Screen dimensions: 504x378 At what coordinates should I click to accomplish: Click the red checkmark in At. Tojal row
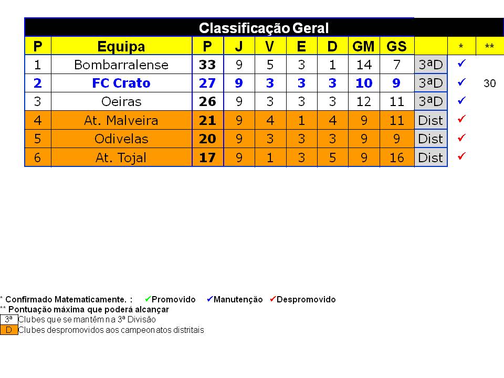point(461,156)
